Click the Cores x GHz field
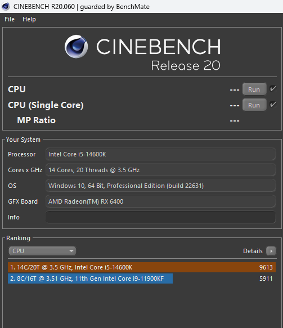Screen dimensions: 283x328 click(x=160, y=170)
